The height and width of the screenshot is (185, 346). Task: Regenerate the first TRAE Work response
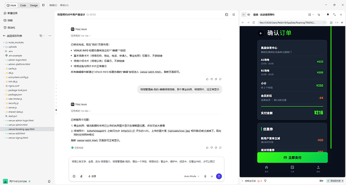click(x=220, y=79)
